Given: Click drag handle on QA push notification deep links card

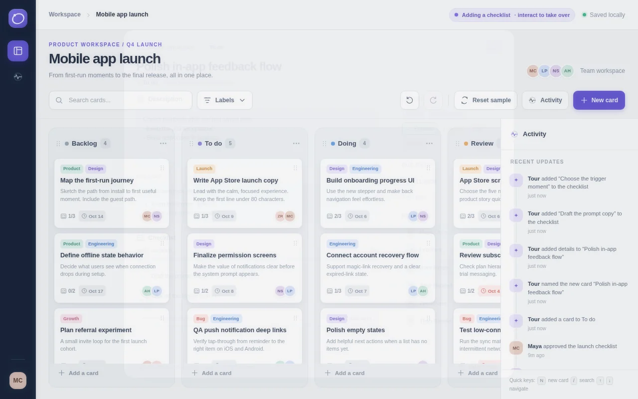Looking at the screenshot, I should tap(295, 318).
